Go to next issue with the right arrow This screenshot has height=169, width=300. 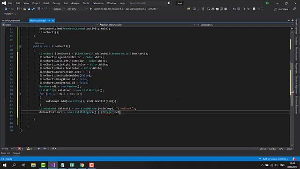(x=45, y=149)
